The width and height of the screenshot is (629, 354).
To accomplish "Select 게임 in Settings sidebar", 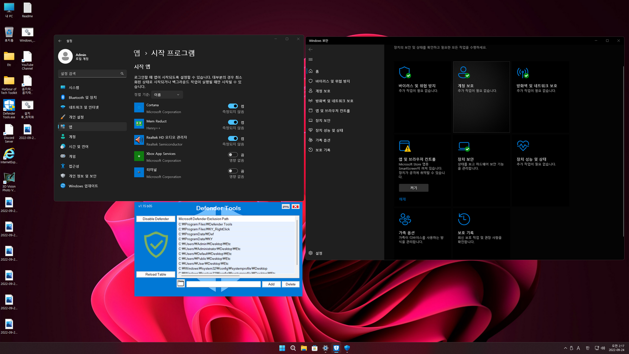I will [x=92, y=156].
